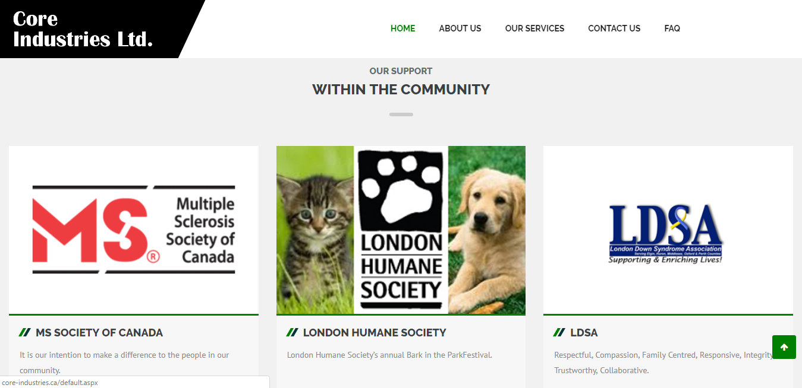Select the LDSA card heading

point(584,333)
